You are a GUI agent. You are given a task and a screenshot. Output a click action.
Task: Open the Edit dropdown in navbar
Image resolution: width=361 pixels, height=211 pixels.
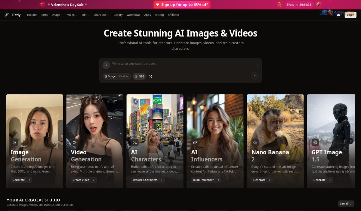(85, 15)
